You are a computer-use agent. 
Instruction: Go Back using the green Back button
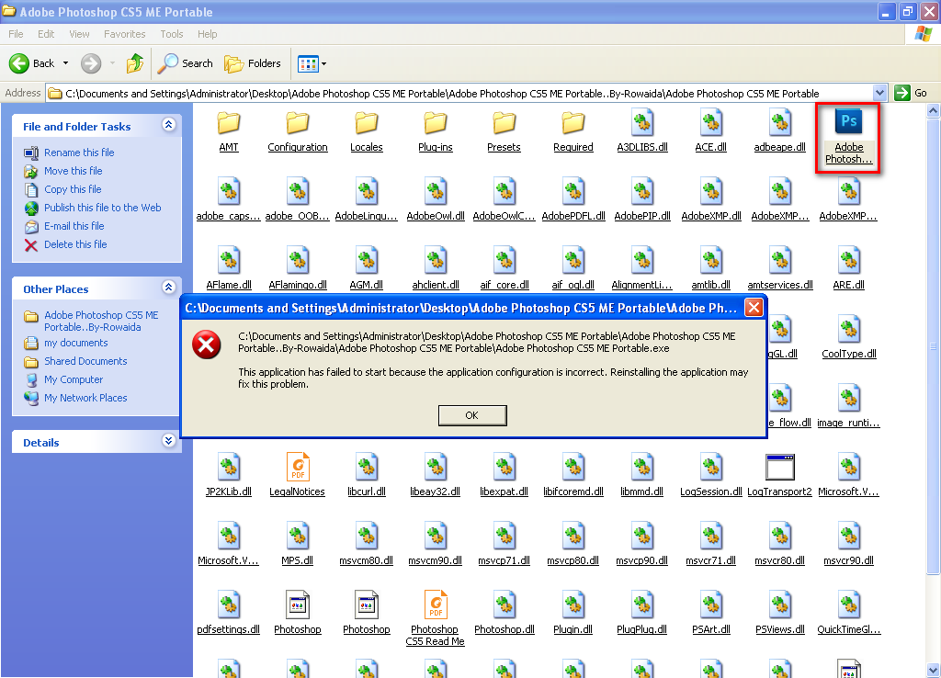(32, 63)
